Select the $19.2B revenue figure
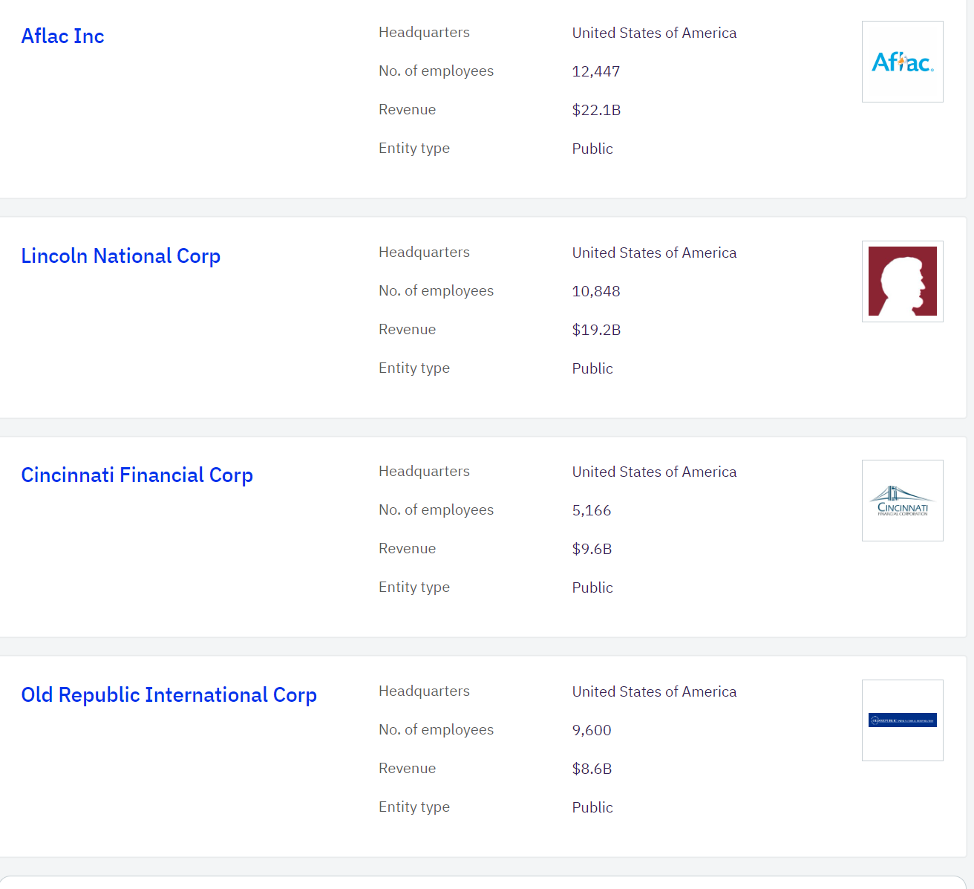This screenshot has height=889, width=974. 596,330
